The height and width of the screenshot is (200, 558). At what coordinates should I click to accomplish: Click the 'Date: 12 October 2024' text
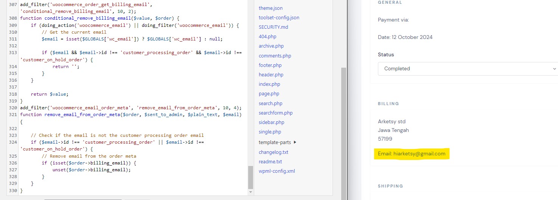(405, 37)
